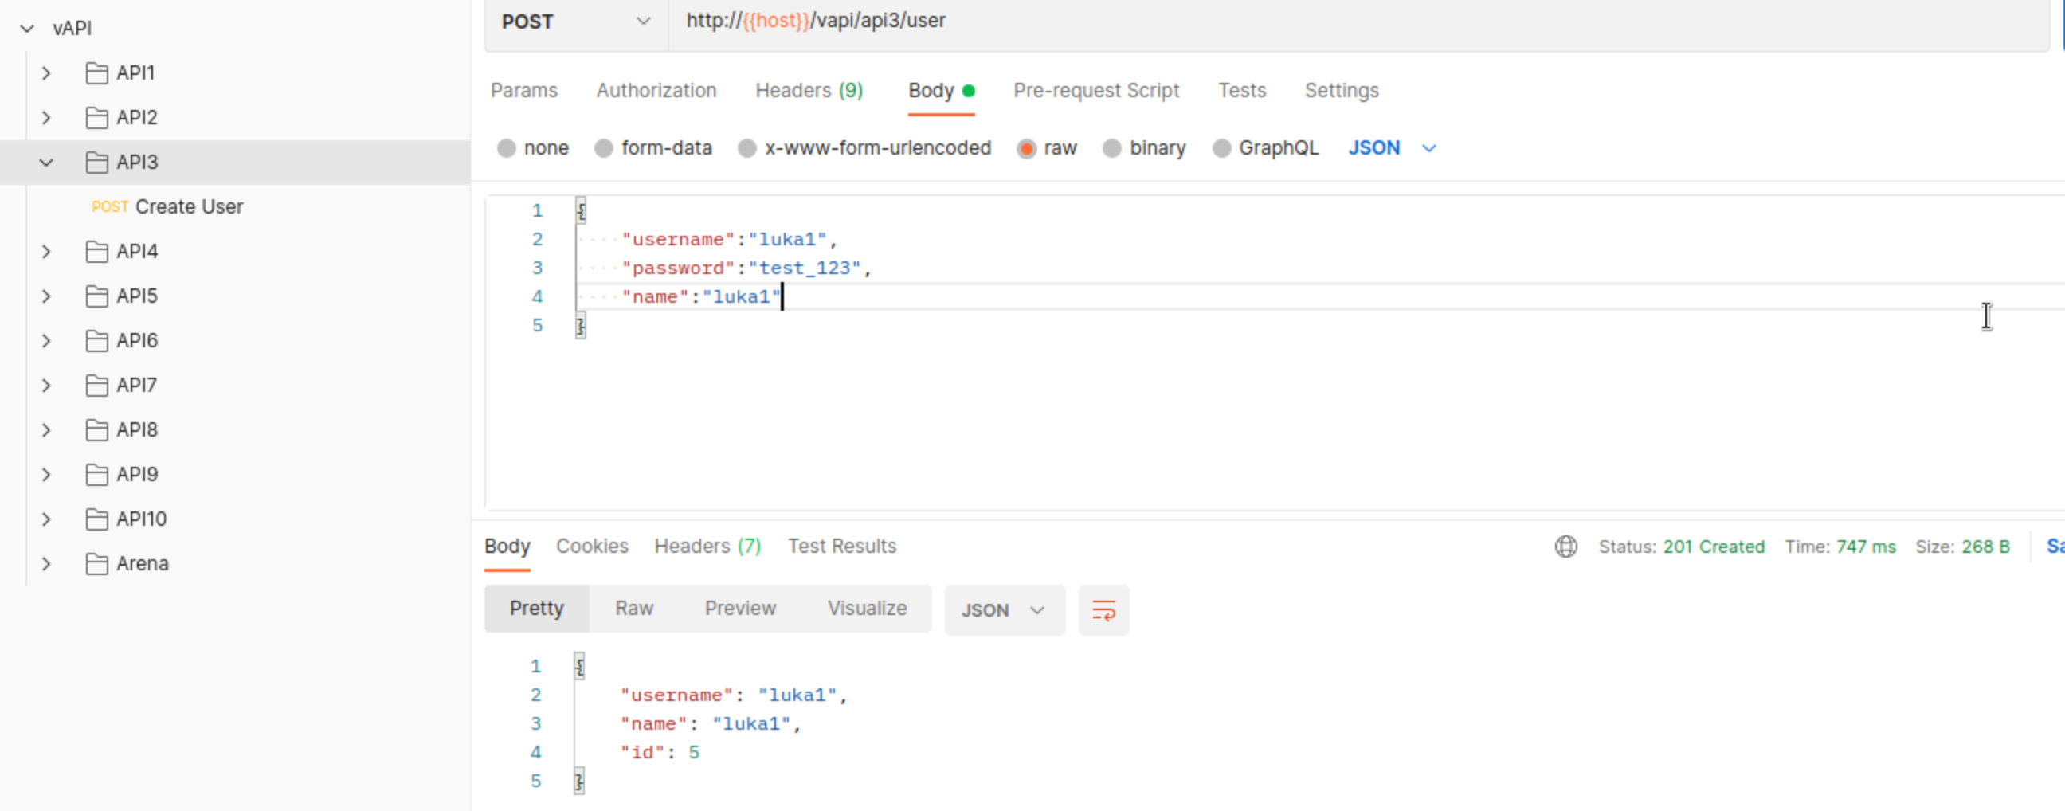Switch to the Headers (9) request tab

808,91
